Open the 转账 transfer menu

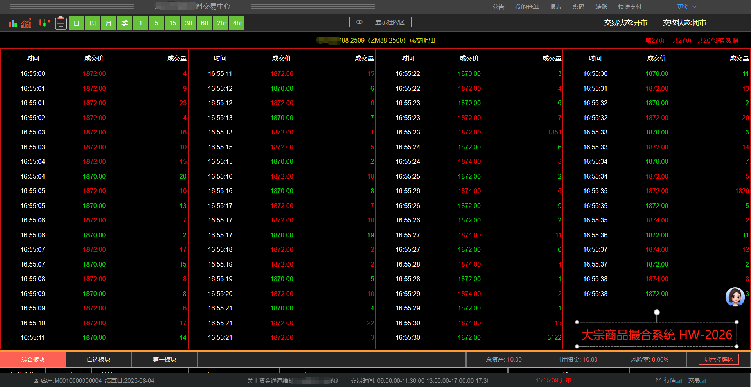(601, 7)
